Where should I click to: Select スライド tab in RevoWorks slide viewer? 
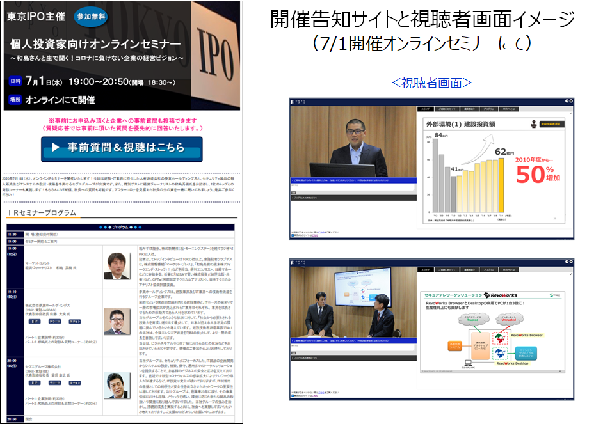click(426, 270)
